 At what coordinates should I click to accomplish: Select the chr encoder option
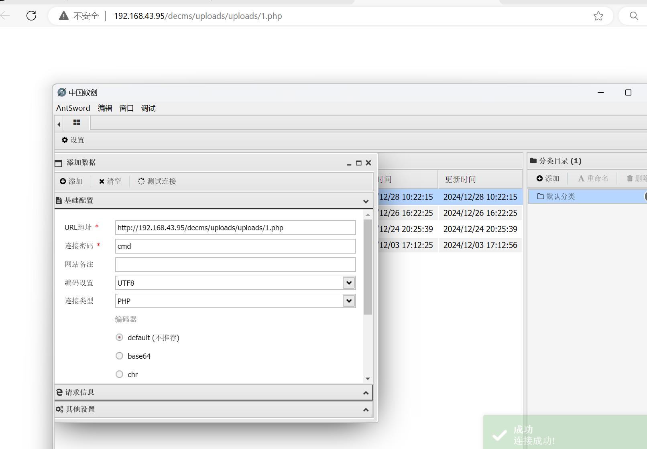click(x=119, y=374)
